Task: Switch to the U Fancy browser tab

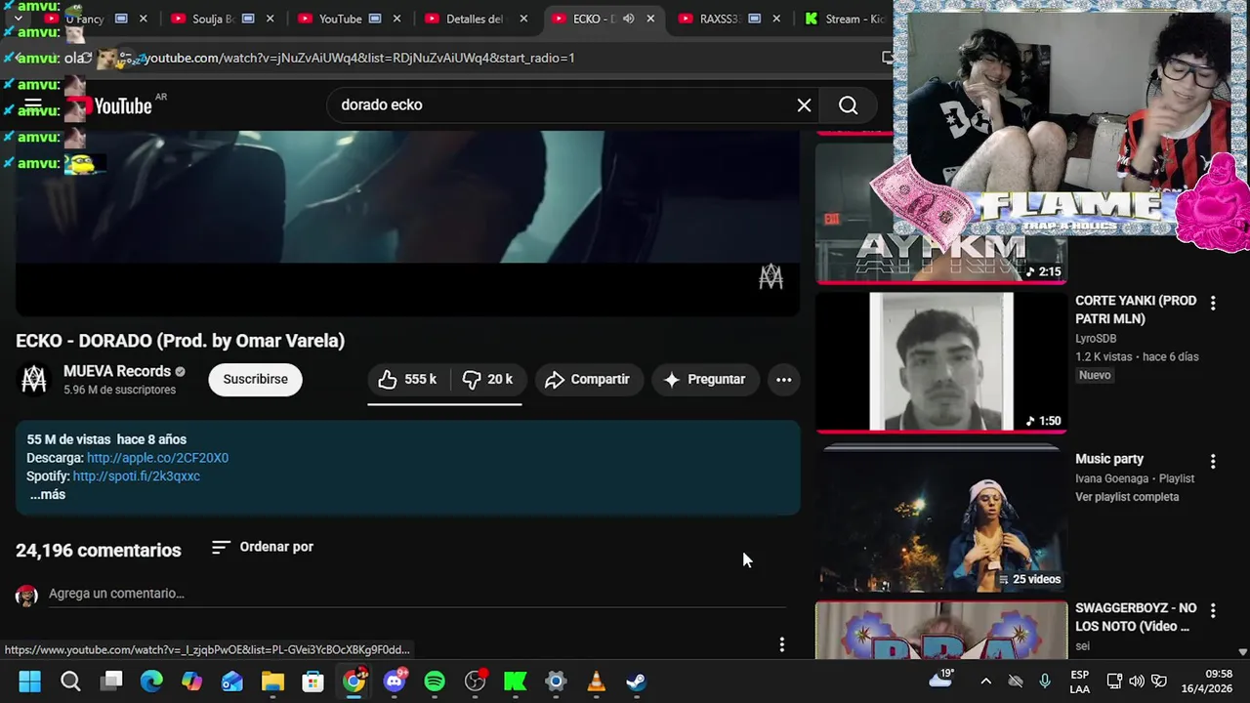Action: tap(85, 19)
